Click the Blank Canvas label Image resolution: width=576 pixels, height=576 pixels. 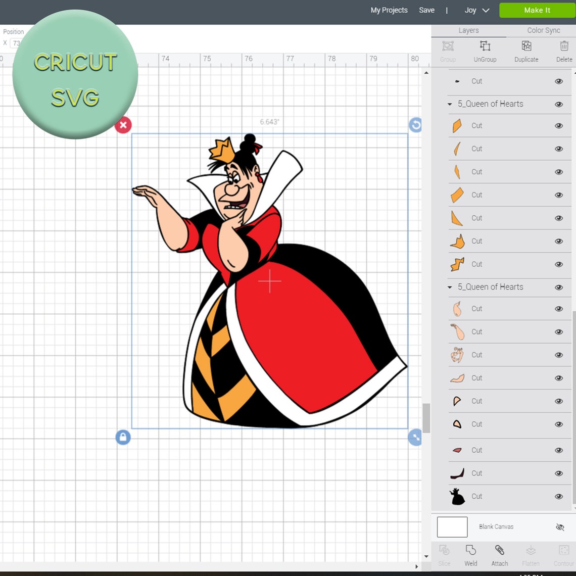click(496, 527)
